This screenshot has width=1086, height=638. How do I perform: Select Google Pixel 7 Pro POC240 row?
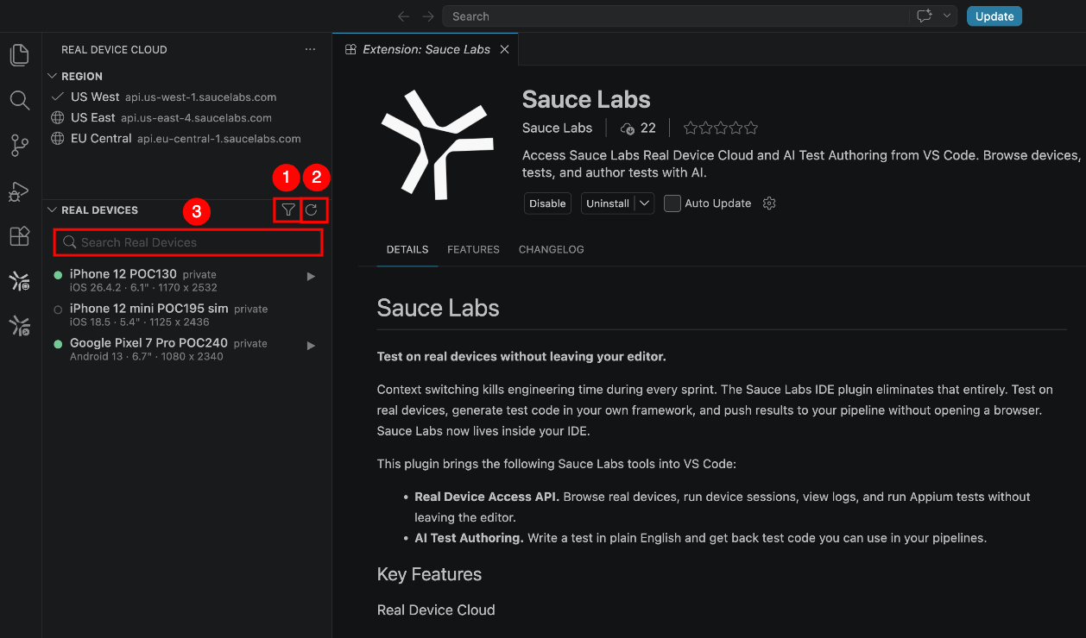pyautogui.click(x=186, y=349)
